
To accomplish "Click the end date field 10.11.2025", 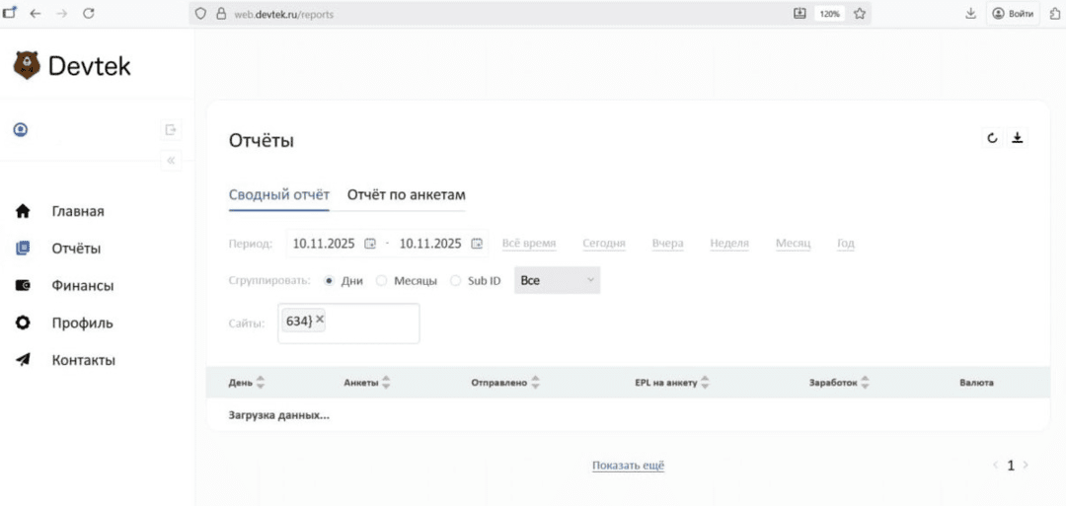I will point(430,244).
